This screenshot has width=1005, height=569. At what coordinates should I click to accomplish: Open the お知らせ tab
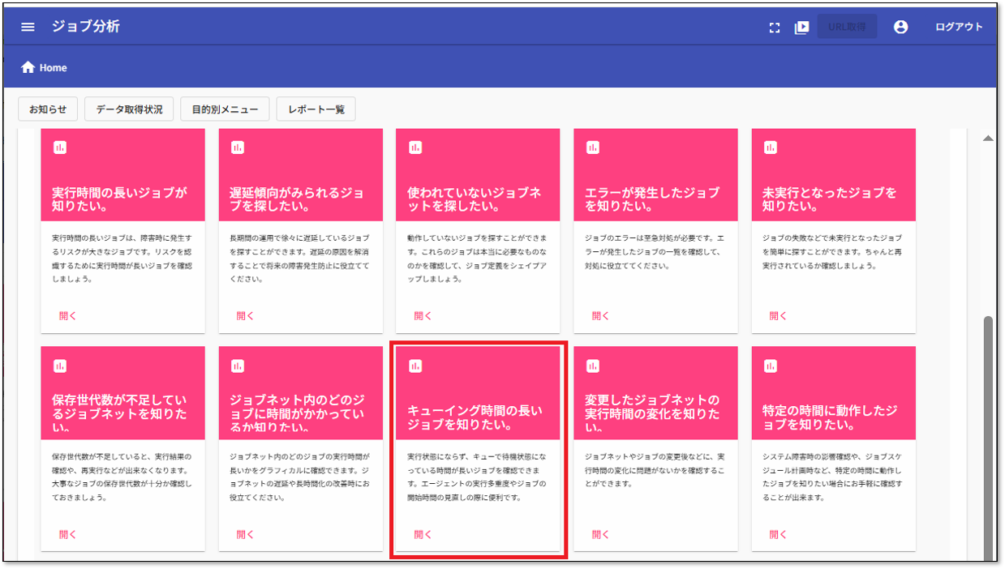48,109
